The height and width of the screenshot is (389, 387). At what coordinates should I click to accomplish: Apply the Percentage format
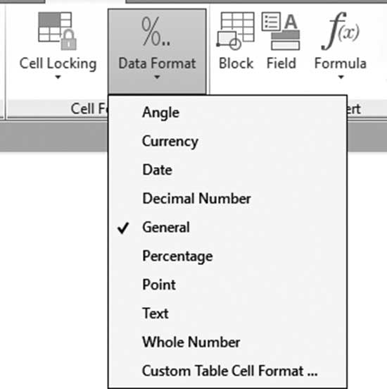[x=227, y=257]
